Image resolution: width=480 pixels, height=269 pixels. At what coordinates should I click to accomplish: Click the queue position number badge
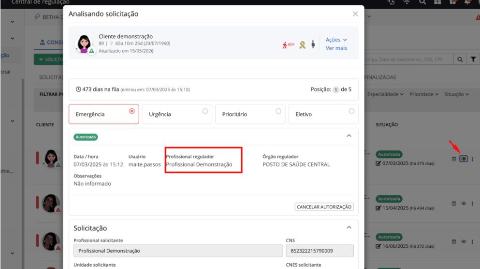click(x=336, y=90)
